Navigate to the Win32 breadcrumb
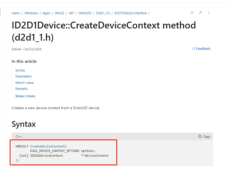Image resolution: width=228 pixels, height=169 pixels. (59, 13)
